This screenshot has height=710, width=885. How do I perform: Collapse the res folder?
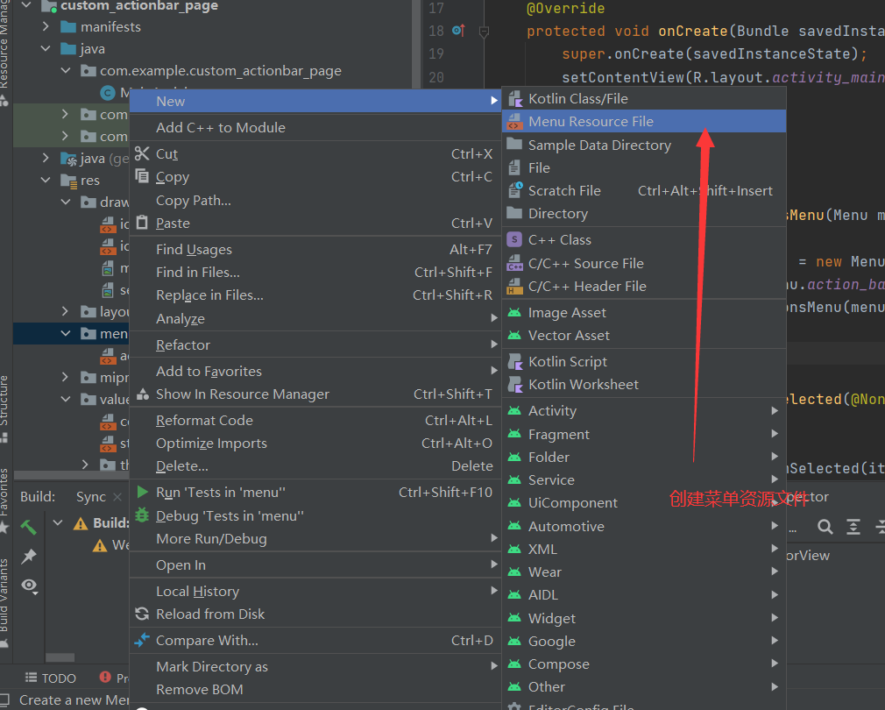point(46,180)
